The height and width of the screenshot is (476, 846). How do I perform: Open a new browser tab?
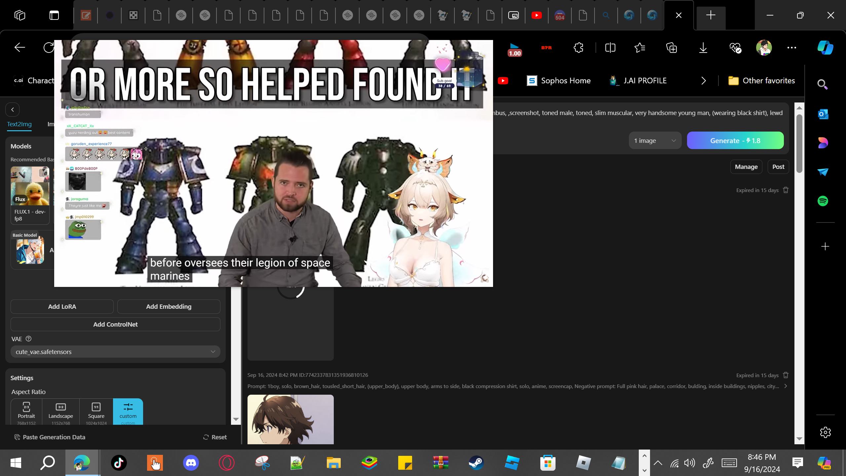(x=711, y=15)
